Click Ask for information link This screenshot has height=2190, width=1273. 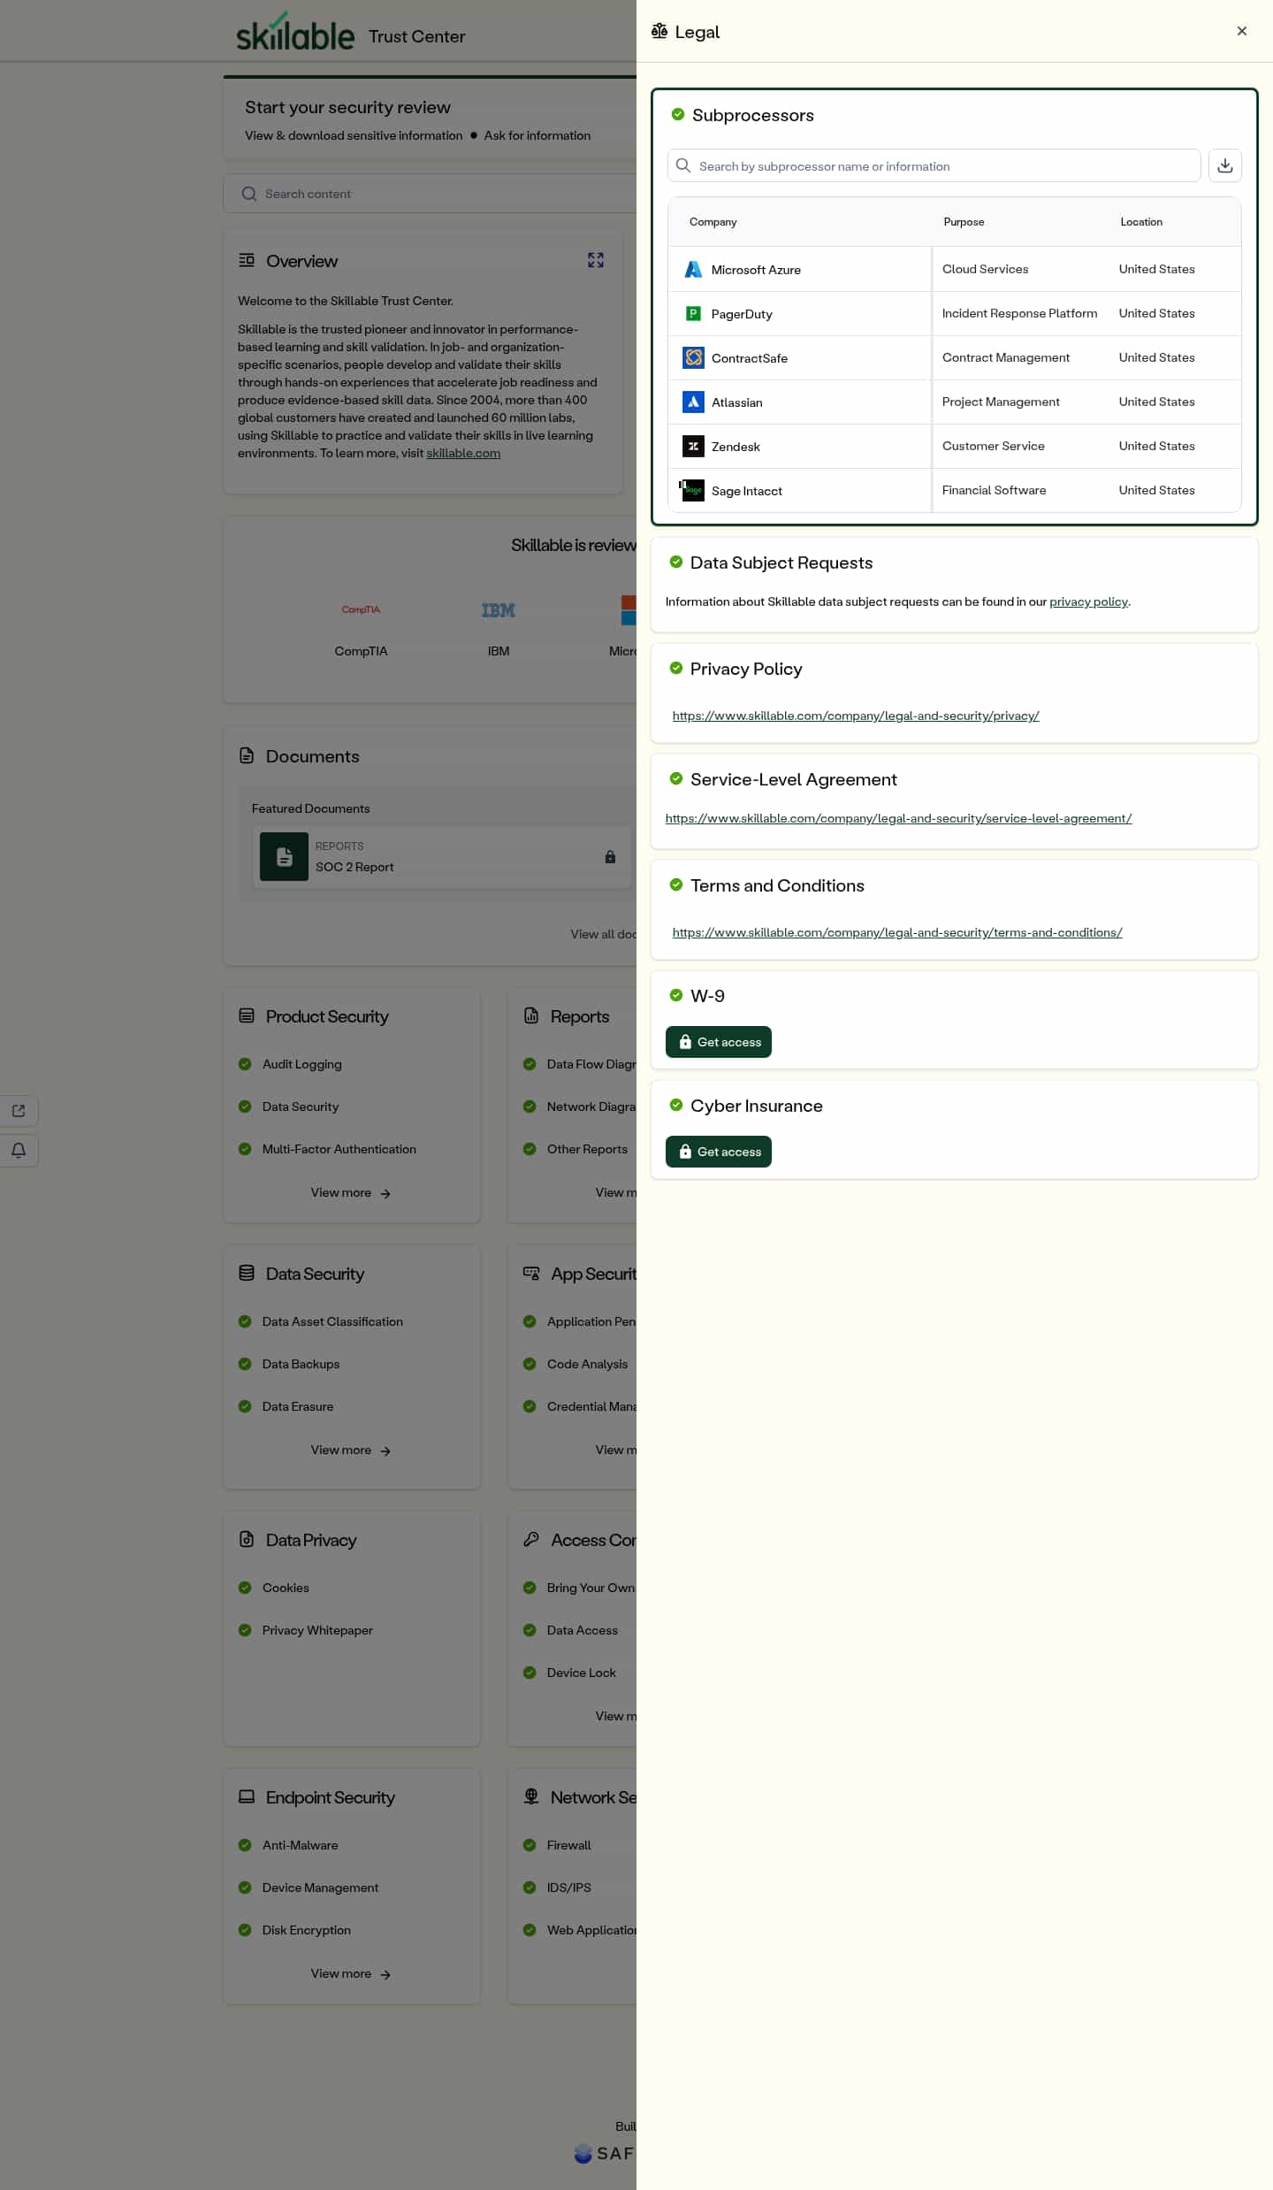point(537,135)
